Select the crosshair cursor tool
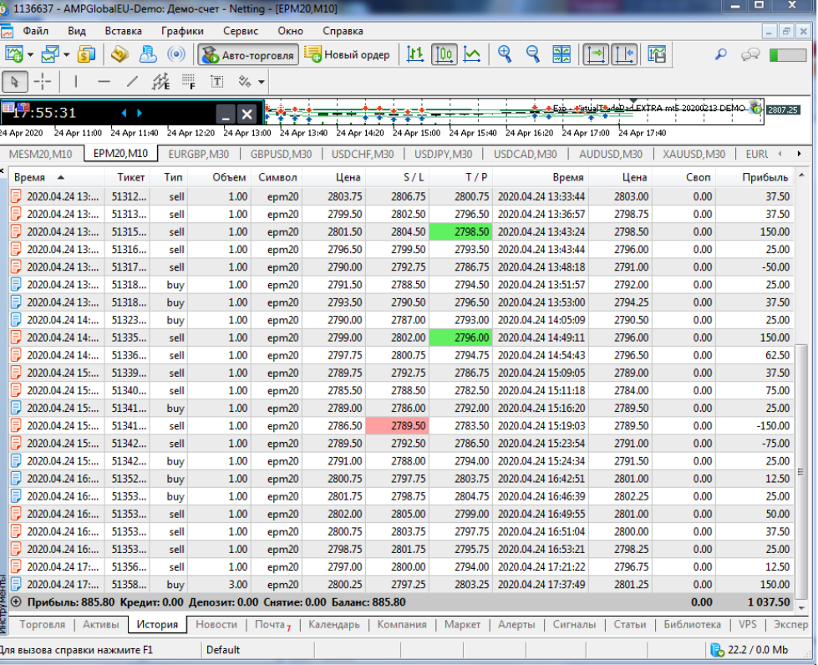Image resolution: width=818 pixels, height=665 pixels. tap(42, 82)
